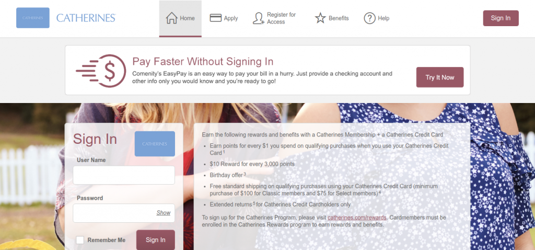Select the Help navigation label
This screenshot has width=535, height=250.
(383, 18)
